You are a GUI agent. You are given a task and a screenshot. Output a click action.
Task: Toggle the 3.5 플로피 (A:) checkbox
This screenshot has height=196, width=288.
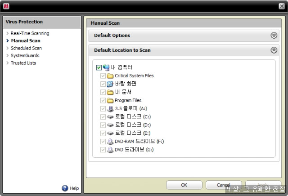click(103, 109)
